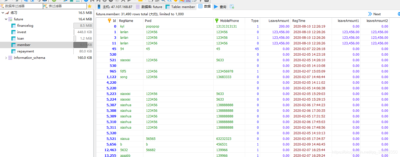
Task: Collapse the future database node
Action: tap(6, 19)
